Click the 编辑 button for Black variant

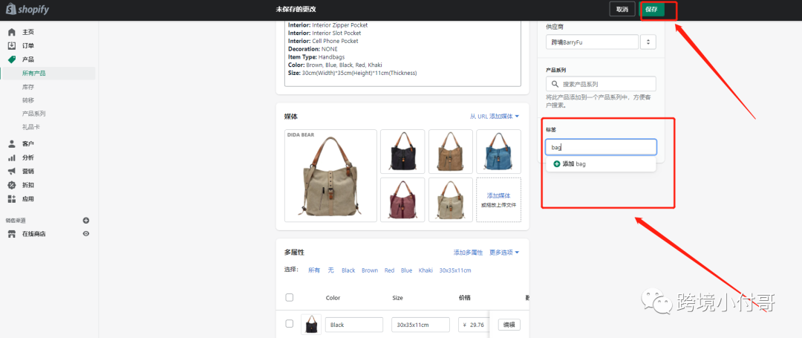coord(509,325)
